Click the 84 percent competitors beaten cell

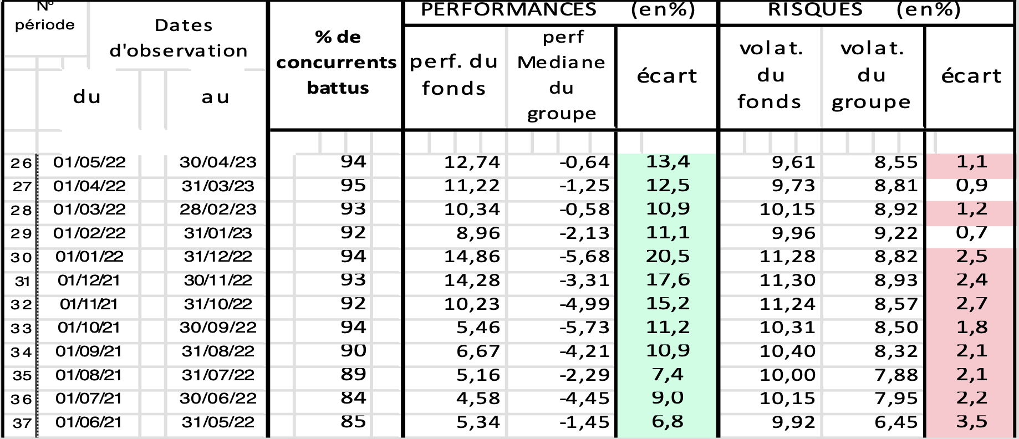click(x=353, y=398)
